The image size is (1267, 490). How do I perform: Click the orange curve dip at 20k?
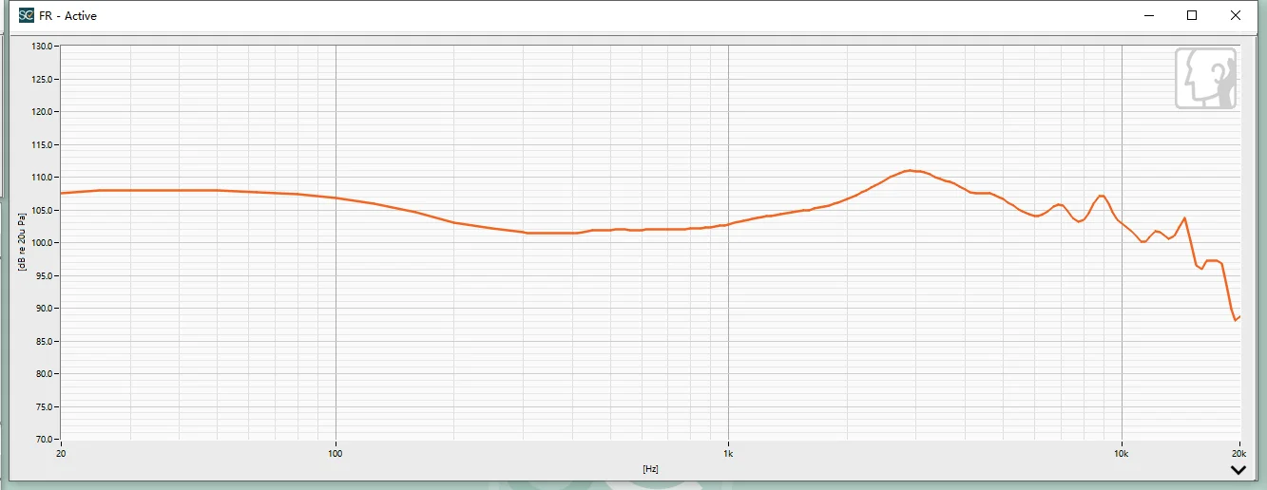pos(1236,320)
